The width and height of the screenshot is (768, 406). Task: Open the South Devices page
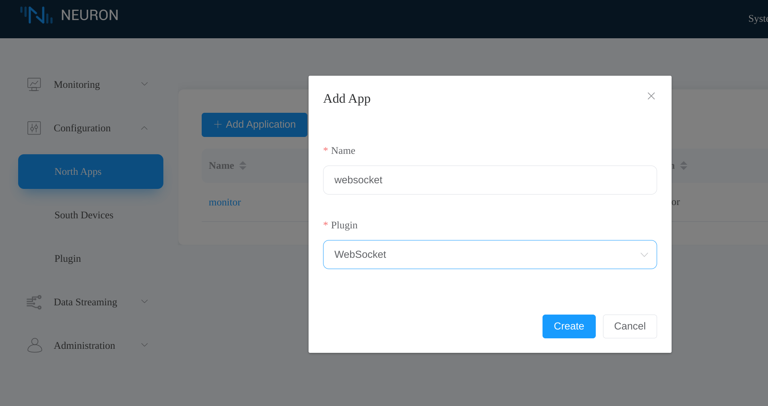click(x=84, y=215)
